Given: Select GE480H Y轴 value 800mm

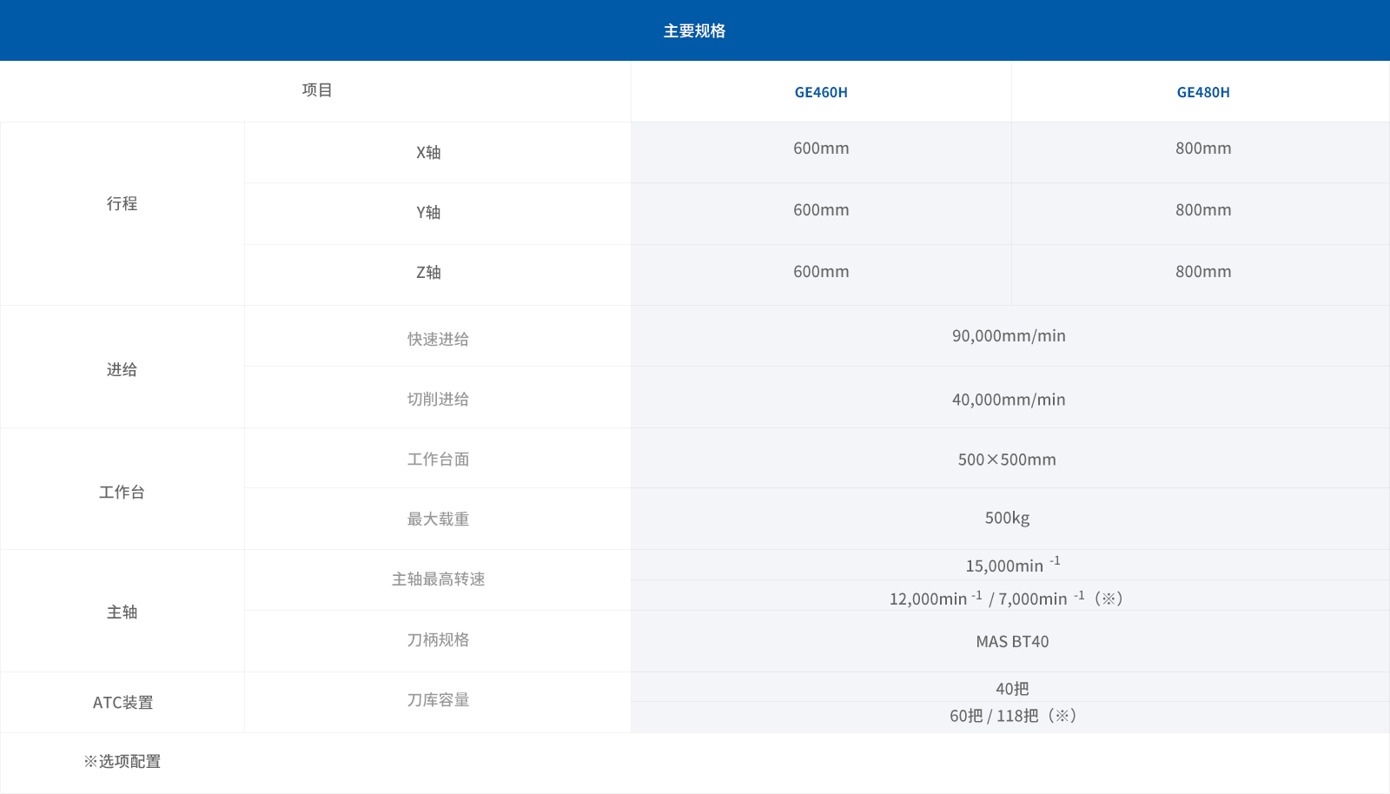Looking at the screenshot, I should click(1203, 210).
